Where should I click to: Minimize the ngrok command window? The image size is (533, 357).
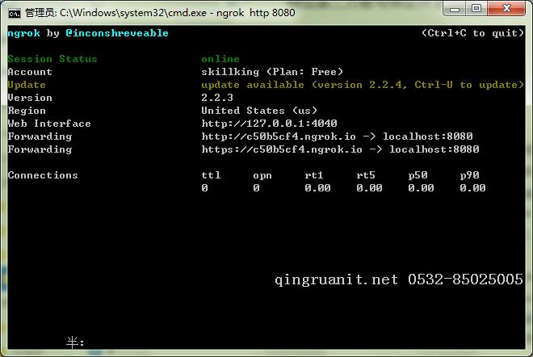[454, 9]
